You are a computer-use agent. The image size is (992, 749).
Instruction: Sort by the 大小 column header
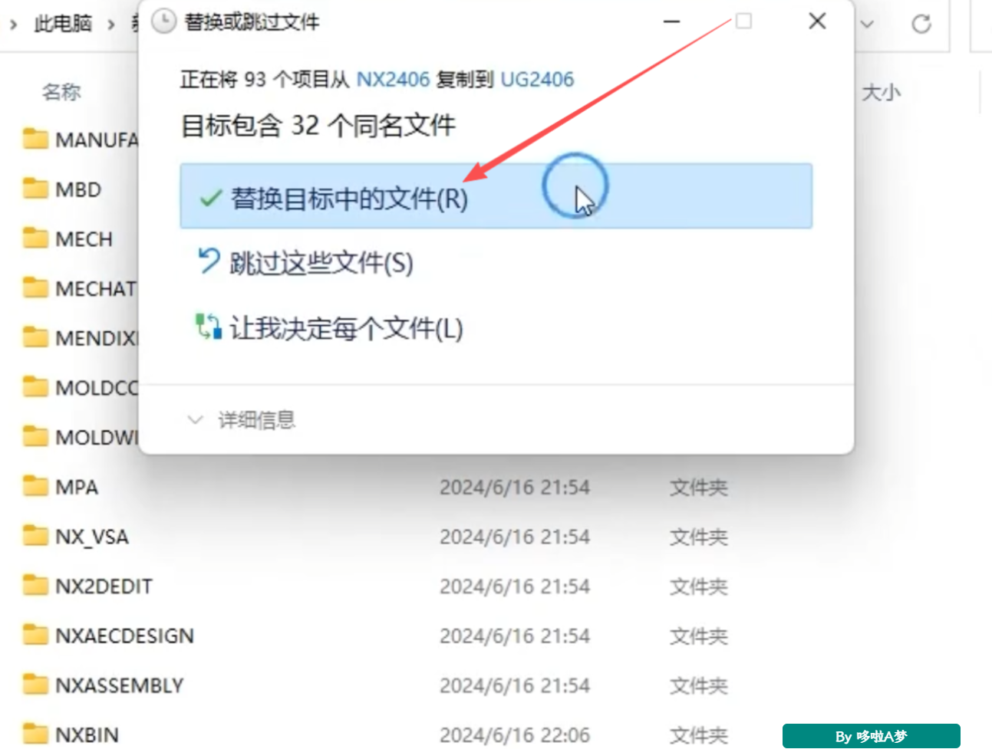pos(881,93)
